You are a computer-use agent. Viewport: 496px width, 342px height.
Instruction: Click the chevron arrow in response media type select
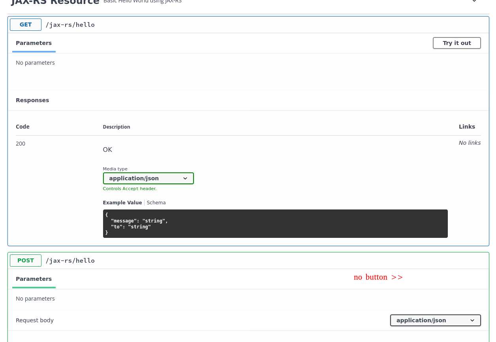pyautogui.click(x=185, y=178)
